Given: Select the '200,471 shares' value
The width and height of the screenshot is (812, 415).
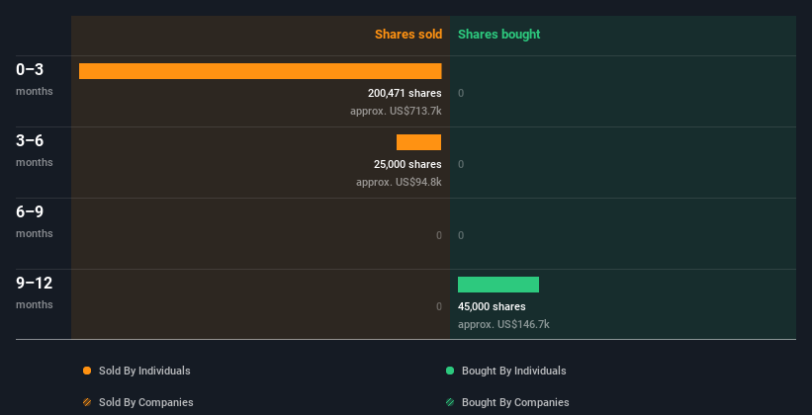Looking at the screenshot, I should click(405, 93).
